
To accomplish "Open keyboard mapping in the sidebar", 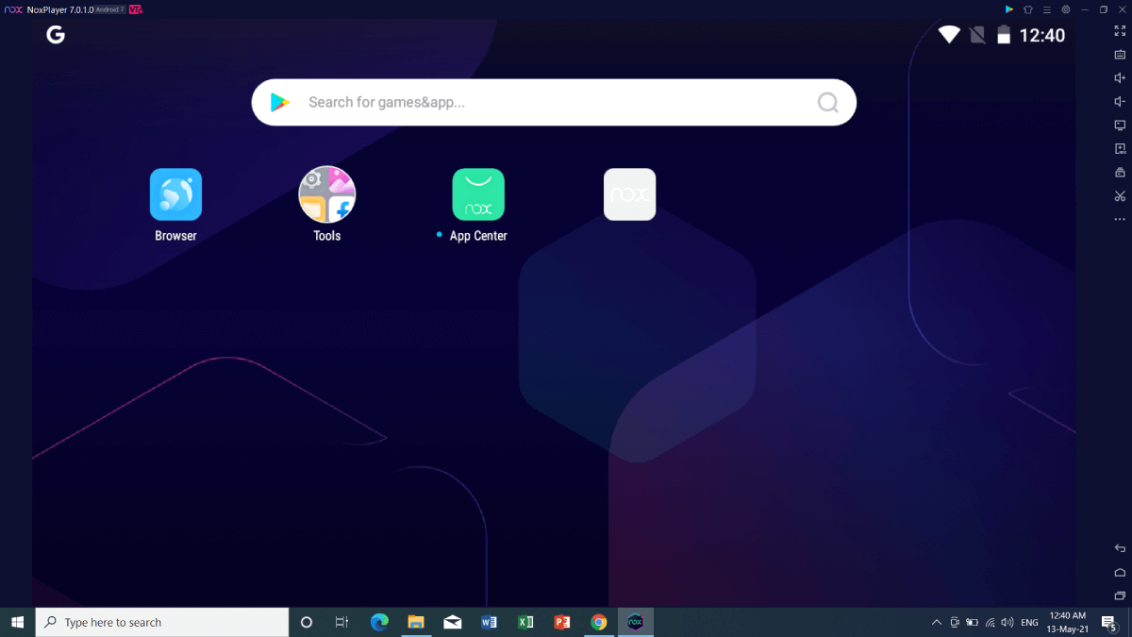I will [x=1120, y=55].
